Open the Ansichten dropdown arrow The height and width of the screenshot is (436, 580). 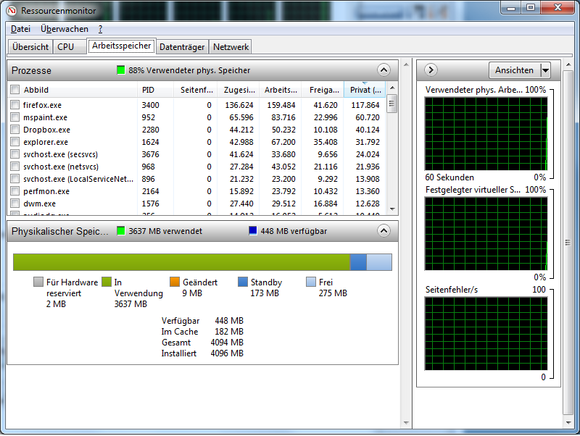click(546, 70)
